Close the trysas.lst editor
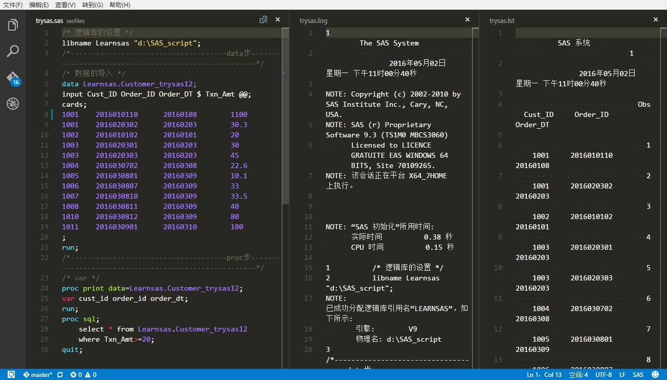This screenshot has width=667, height=380. pyautogui.click(x=656, y=19)
